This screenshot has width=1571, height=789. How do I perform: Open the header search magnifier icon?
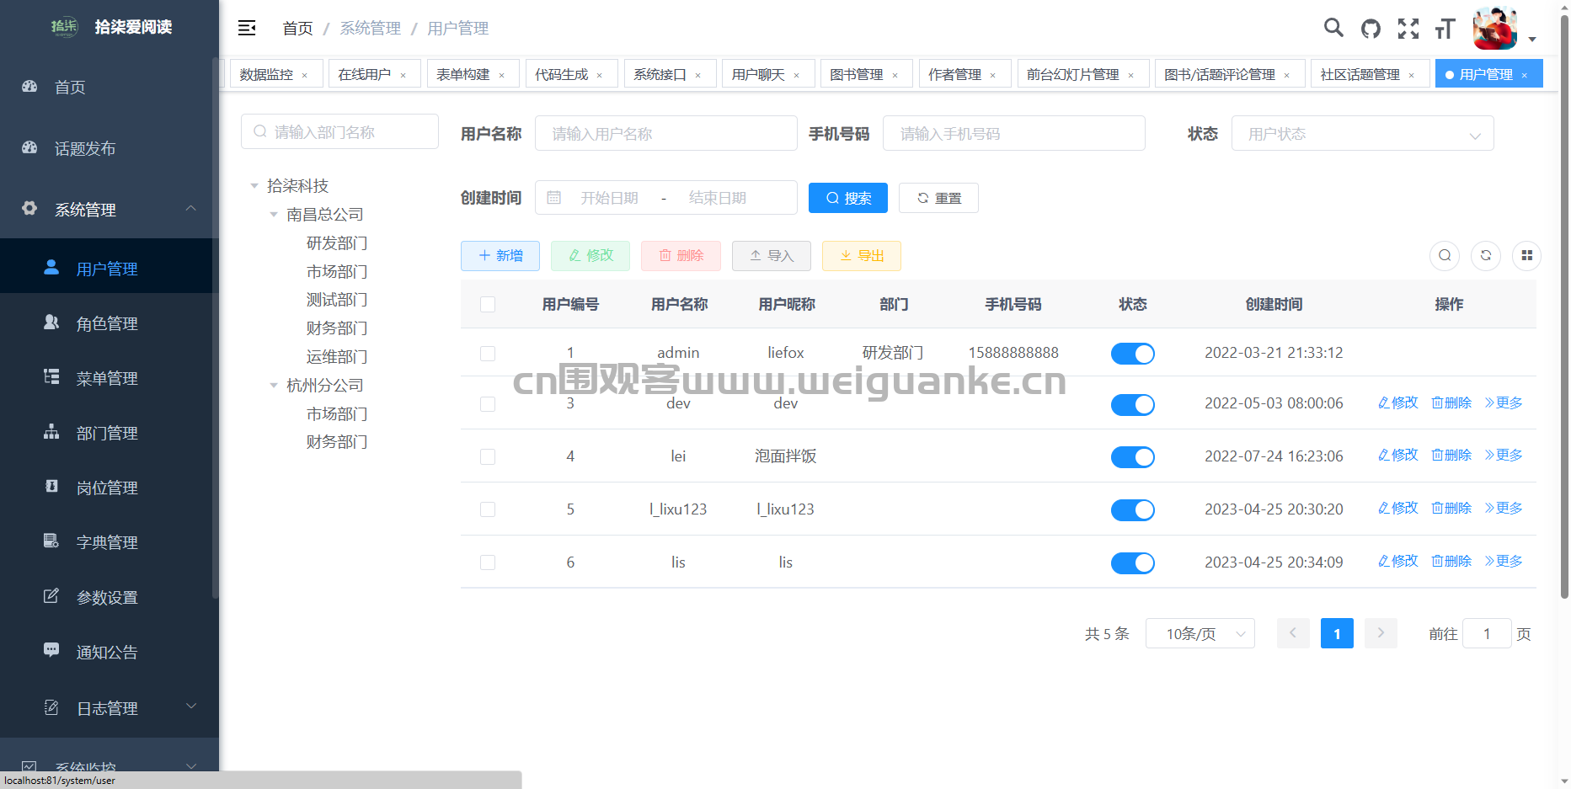(x=1333, y=28)
